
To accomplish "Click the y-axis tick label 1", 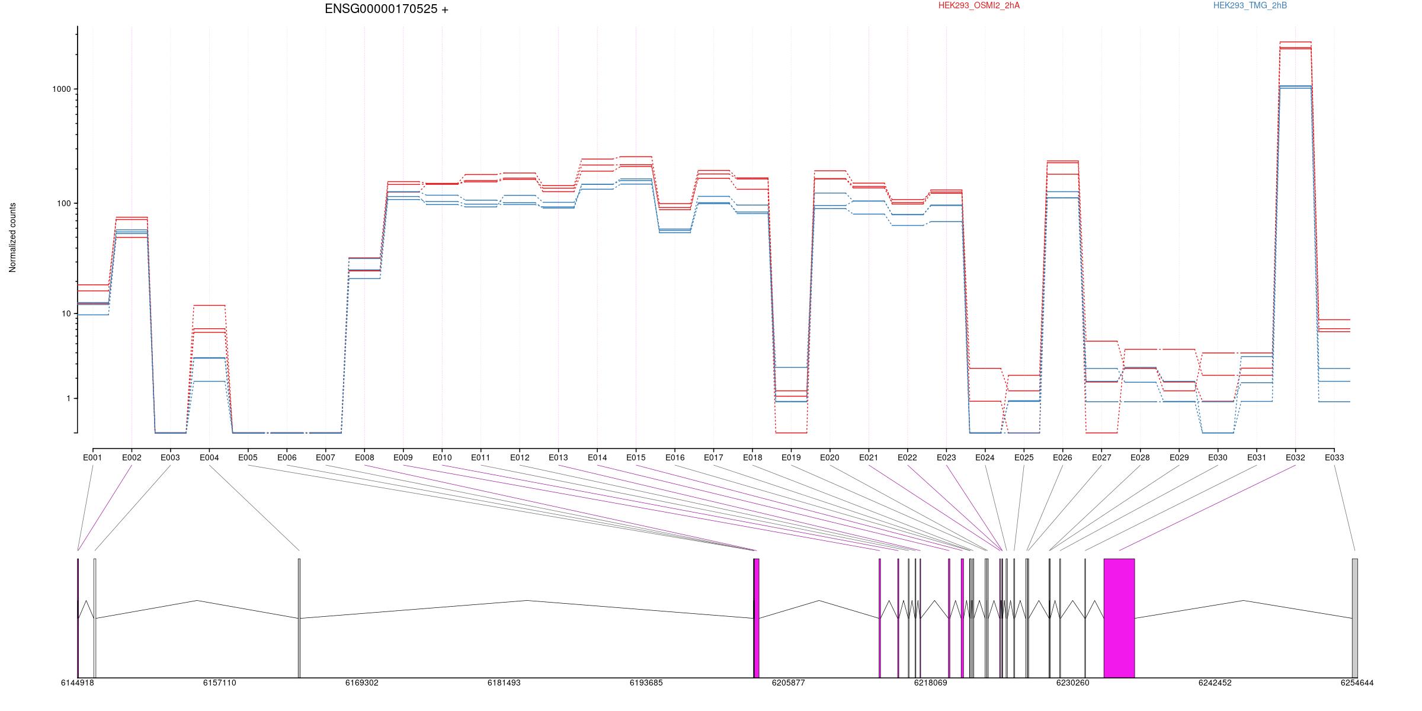I will tap(68, 399).
